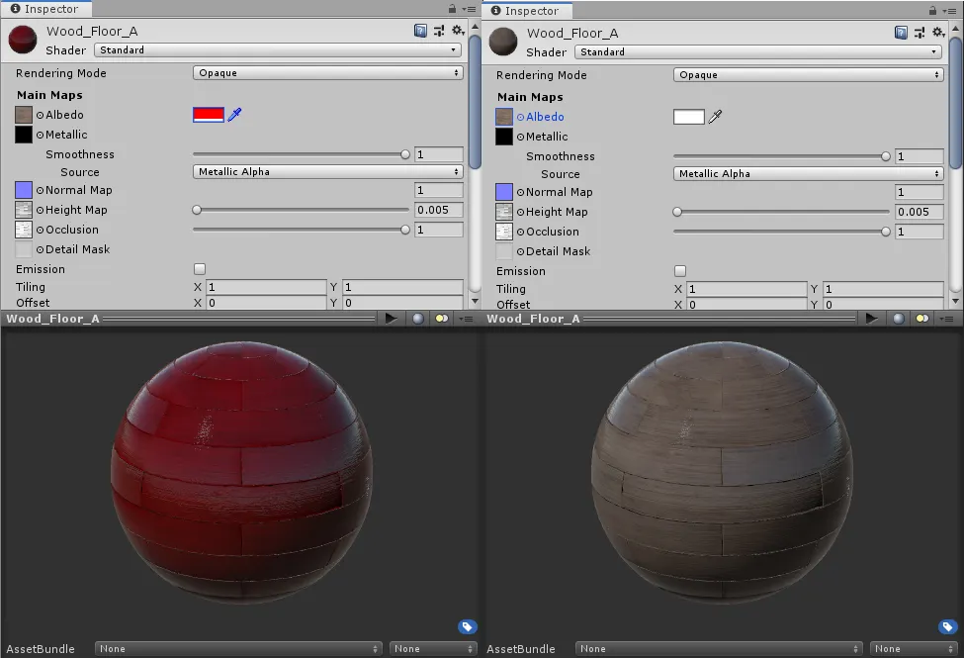Click the red Albedo color swatch
964x658 pixels.
pos(209,115)
